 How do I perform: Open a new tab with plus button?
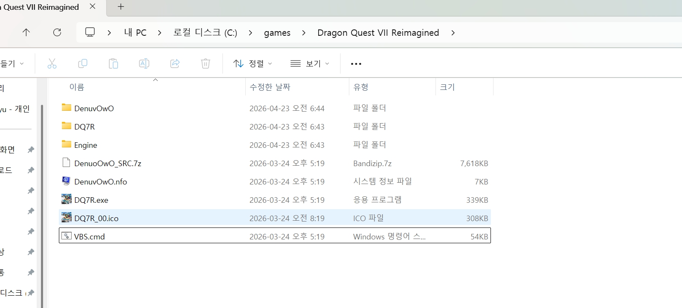[x=121, y=7]
